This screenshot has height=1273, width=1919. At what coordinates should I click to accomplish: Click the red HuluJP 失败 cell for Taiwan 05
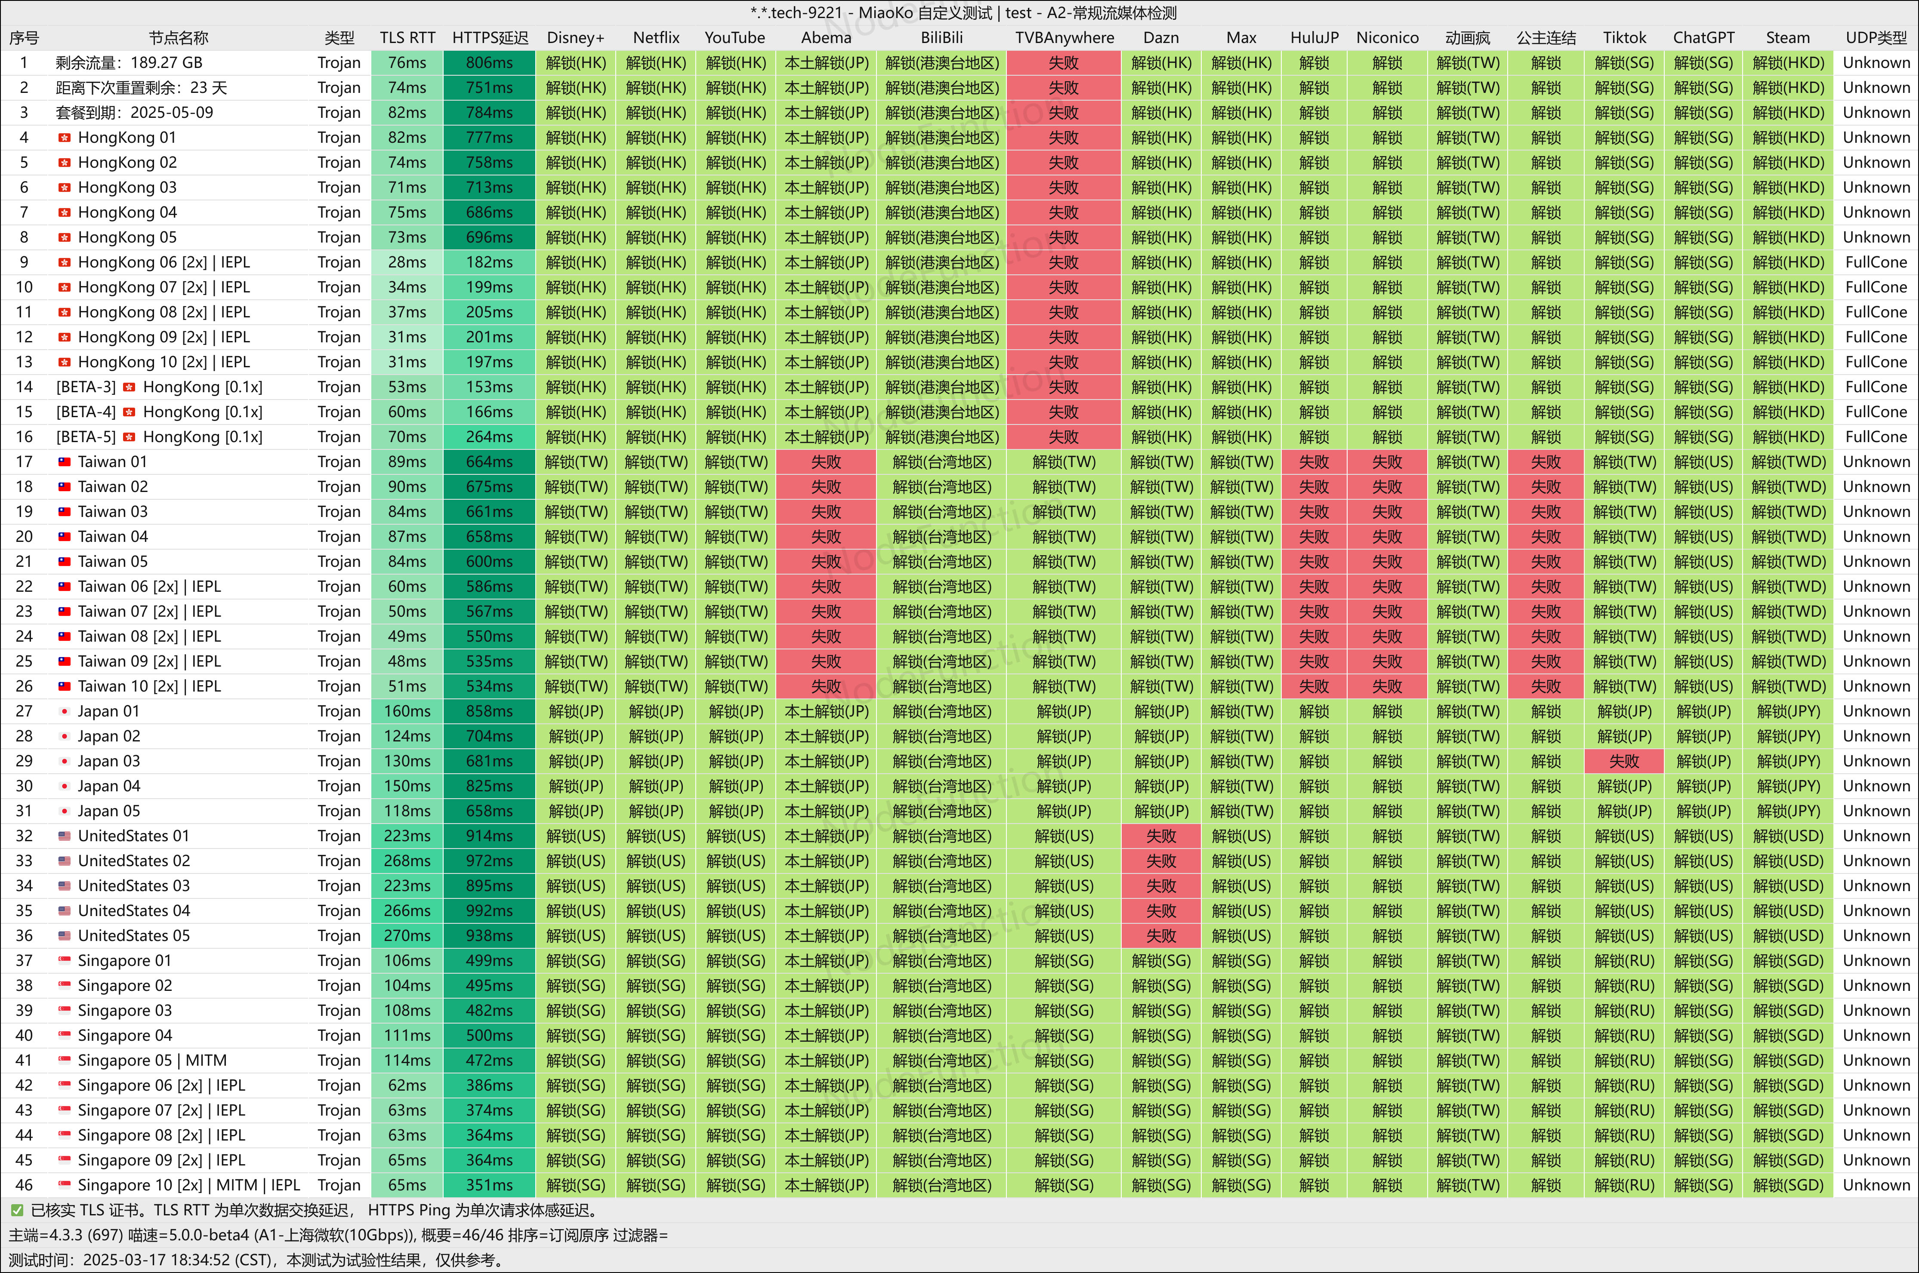1314,562
